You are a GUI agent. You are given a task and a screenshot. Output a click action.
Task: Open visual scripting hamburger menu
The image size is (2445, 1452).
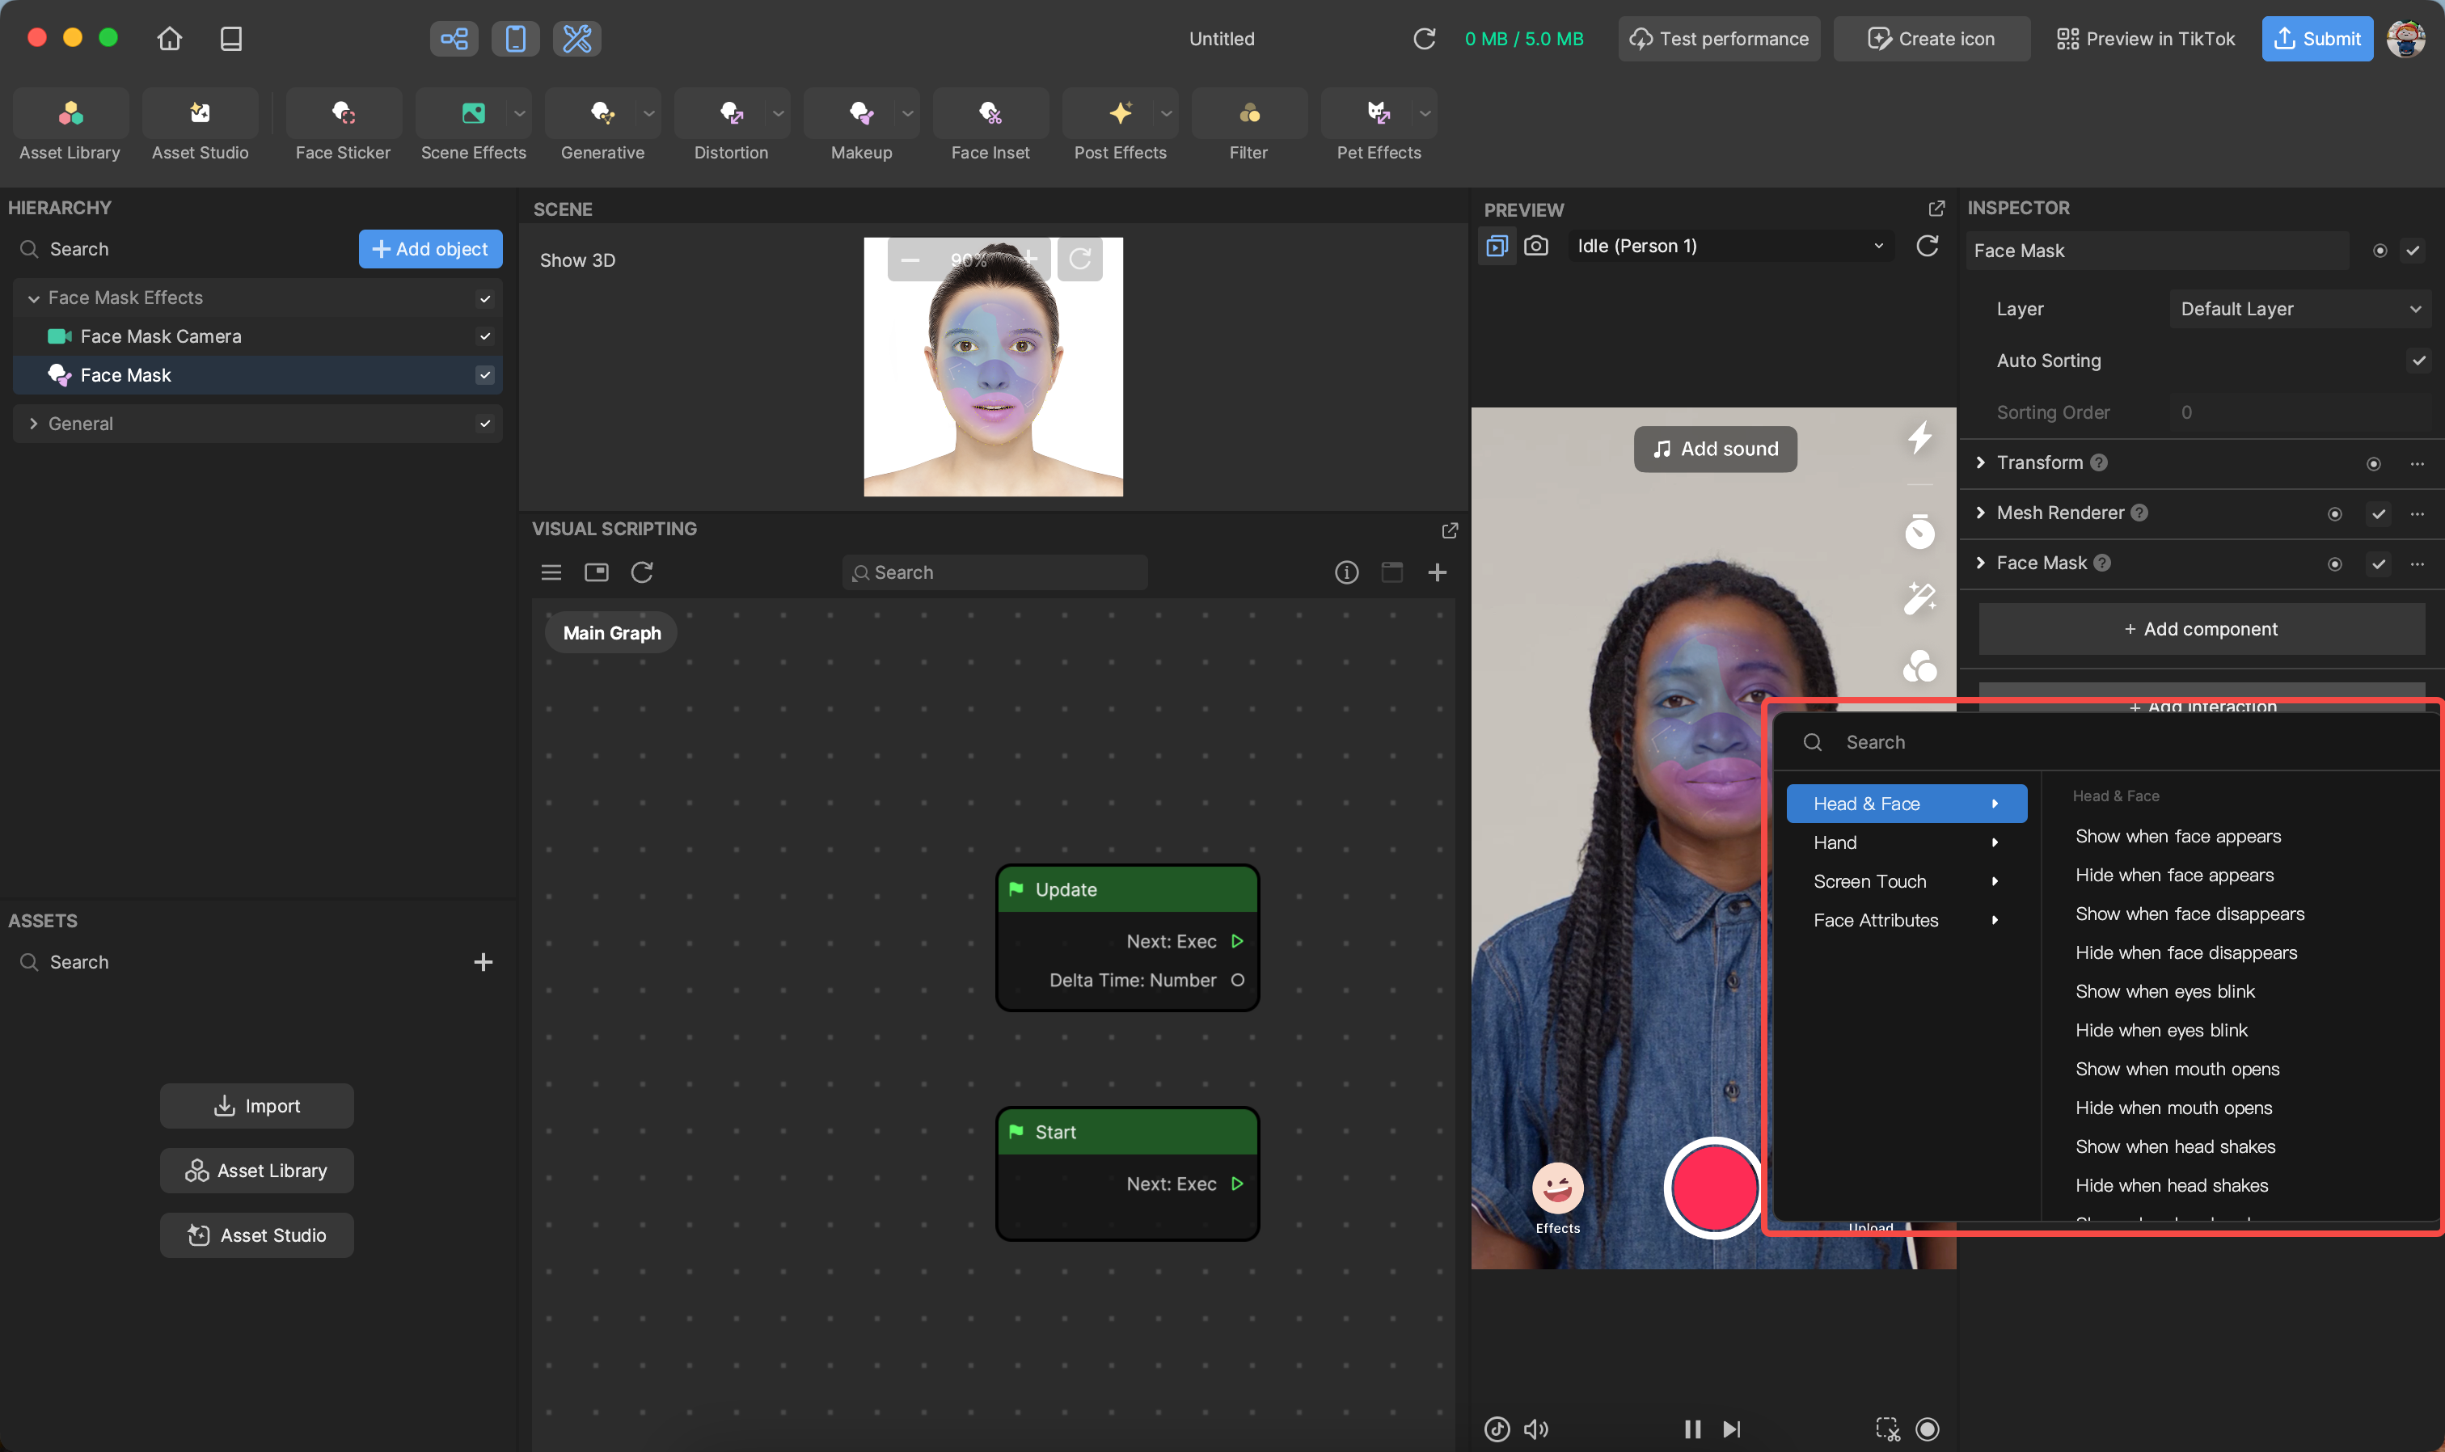point(551,573)
